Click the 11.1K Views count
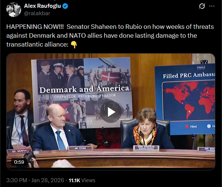 coord(82,180)
